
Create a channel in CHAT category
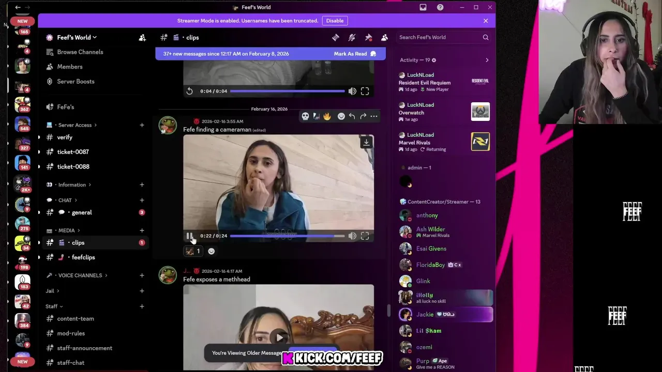142,200
